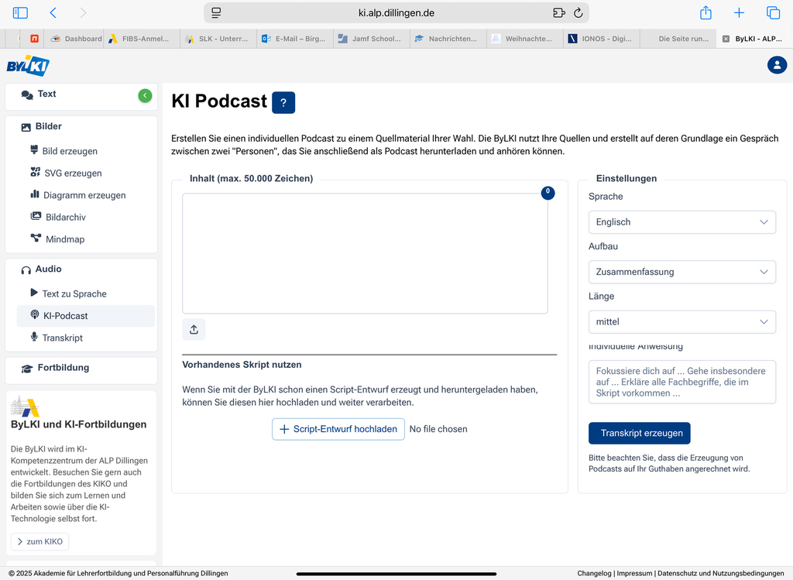Click the individuelle Anweisung text field
The height and width of the screenshot is (580, 793).
click(x=681, y=382)
